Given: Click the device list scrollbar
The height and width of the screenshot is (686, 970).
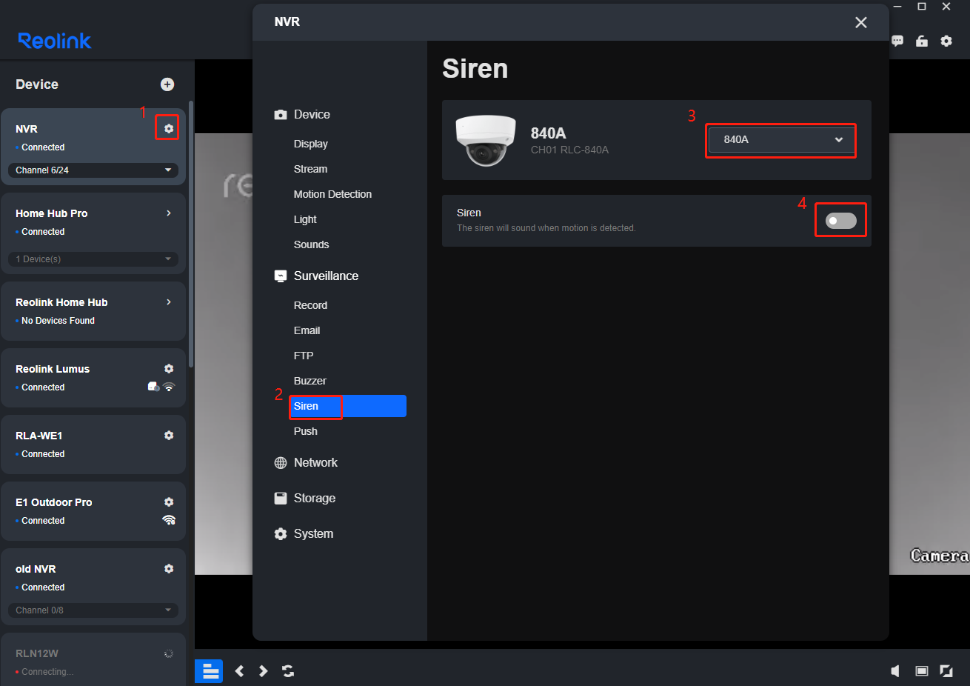Looking at the screenshot, I should (191, 233).
